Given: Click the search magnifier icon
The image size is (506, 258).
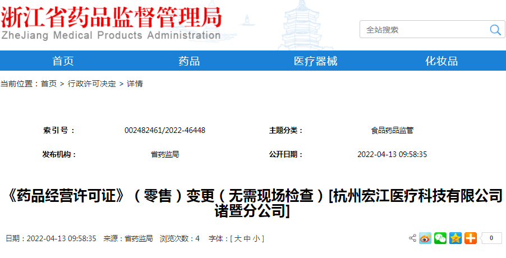Looking at the screenshot, I should 495,30.
